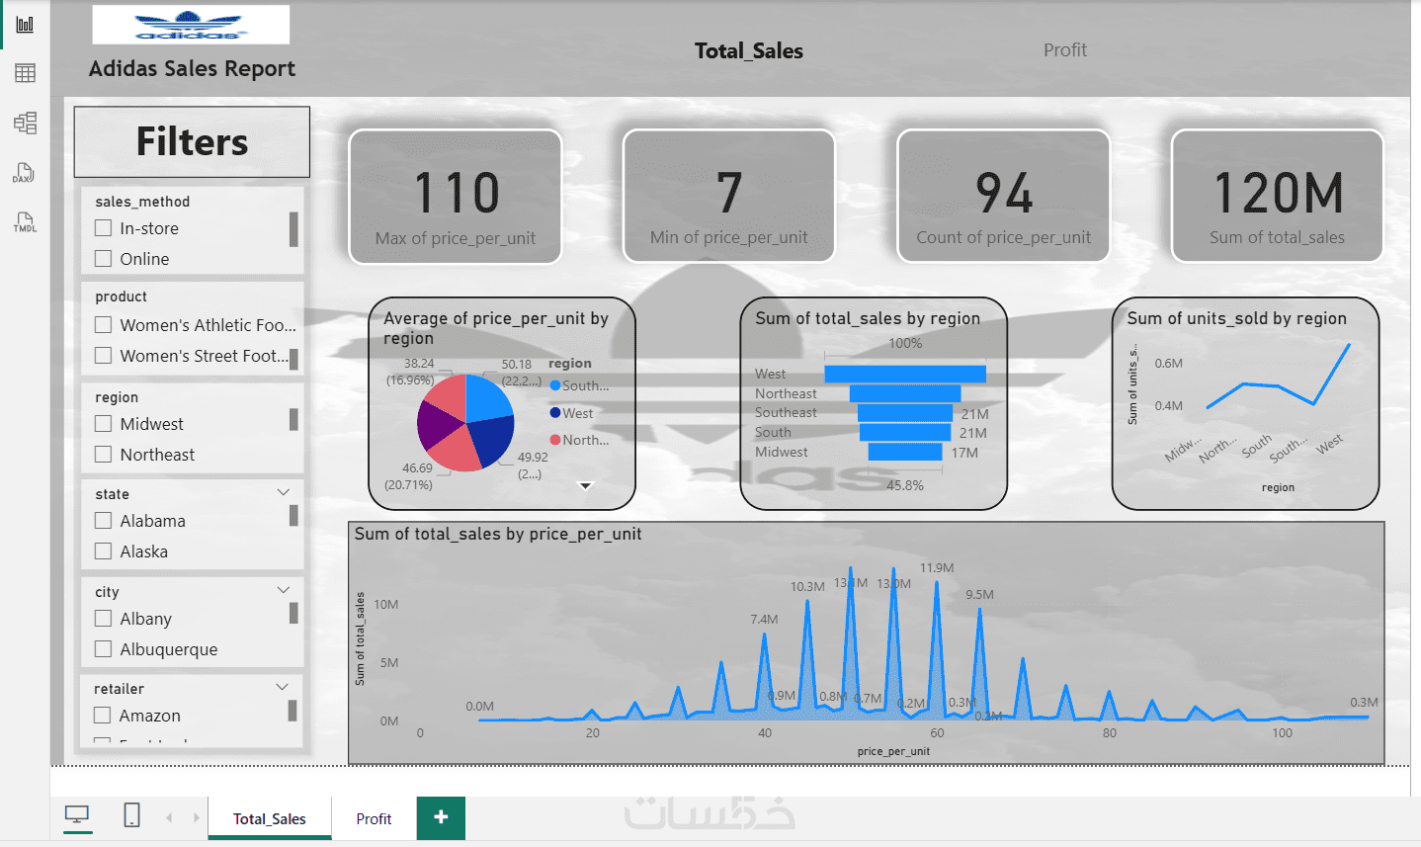Image resolution: width=1421 pixels, height=847 pixels.
Task: Select Northeast legend color in pie chart
Action: 555,440
